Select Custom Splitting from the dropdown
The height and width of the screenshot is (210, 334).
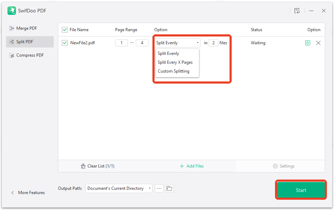[x=173, y=71]
